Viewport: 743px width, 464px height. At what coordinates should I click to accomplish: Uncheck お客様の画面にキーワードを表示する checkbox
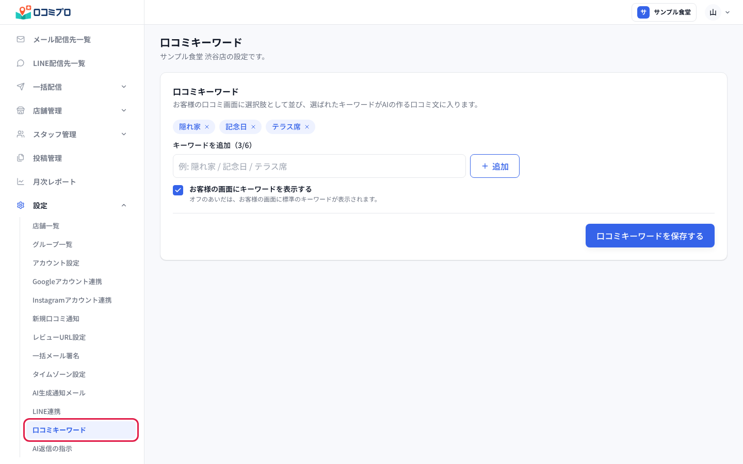point(178,190)
